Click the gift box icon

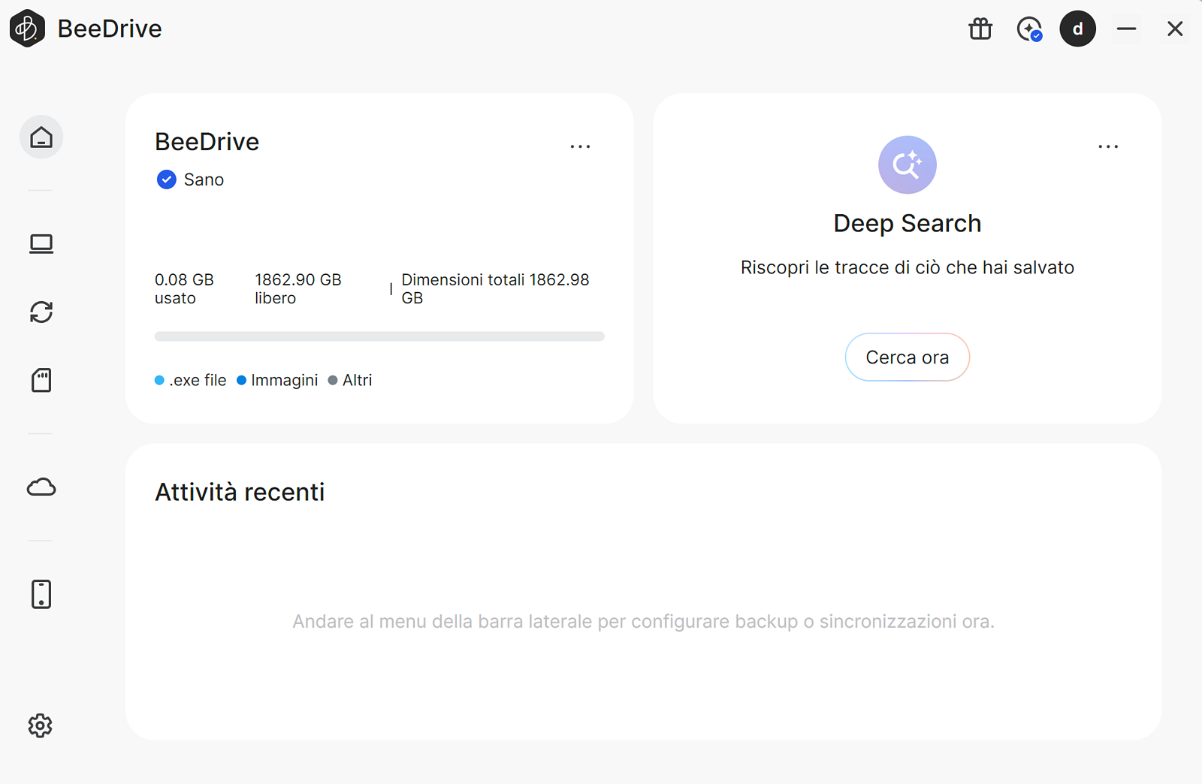[980, 29]
